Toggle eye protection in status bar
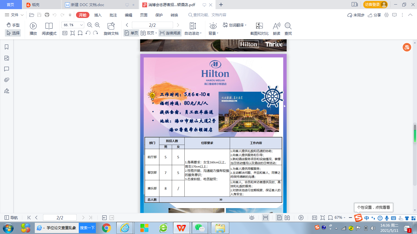417x234 pixels. point(252,218)
